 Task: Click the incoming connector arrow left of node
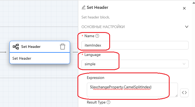[5, 52]
